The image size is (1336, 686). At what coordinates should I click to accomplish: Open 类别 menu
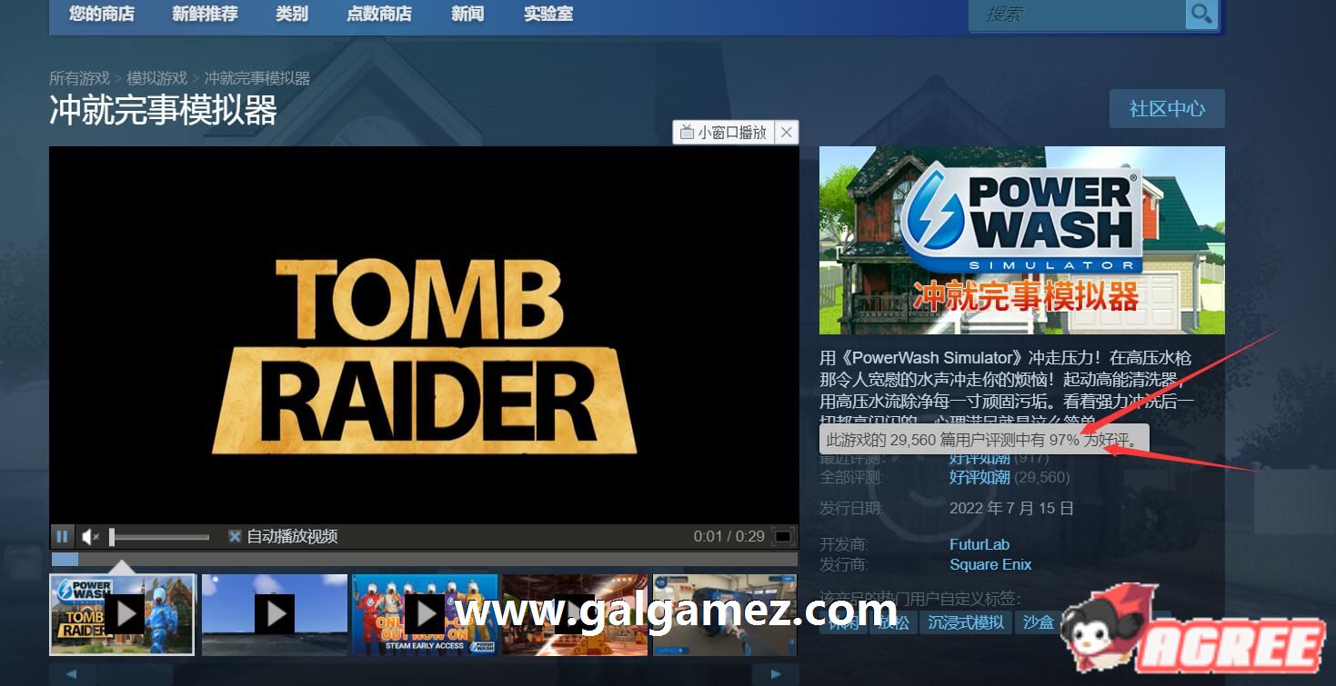tap(292, 14)
